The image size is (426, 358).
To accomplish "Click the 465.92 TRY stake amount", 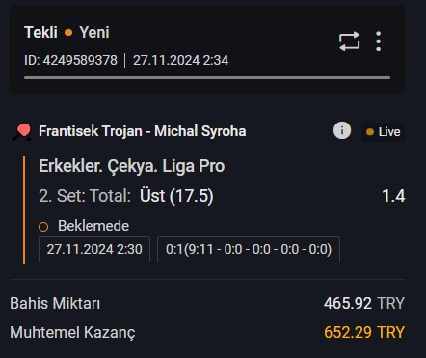I will (364, 303).
